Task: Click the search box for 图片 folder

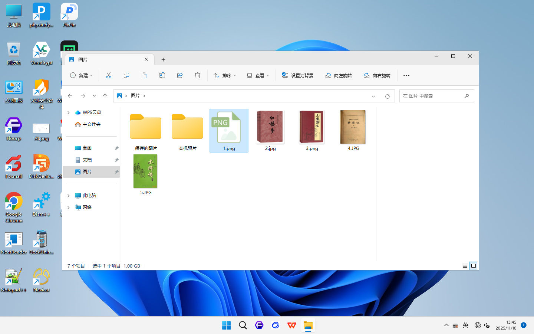Action: tap(432, 96)
